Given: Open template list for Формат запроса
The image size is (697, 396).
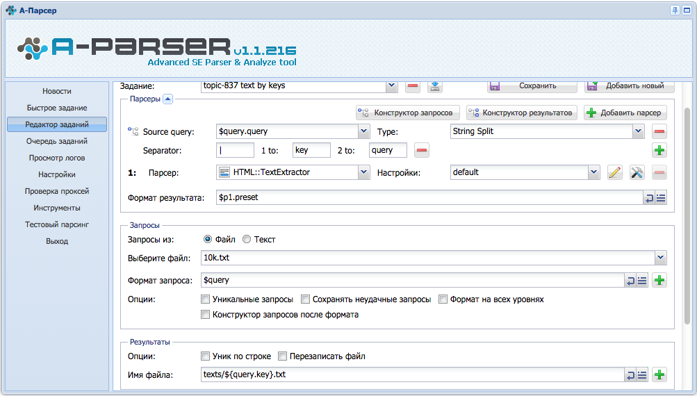Looking at the screenshot, I should click(x=642, y=281).
